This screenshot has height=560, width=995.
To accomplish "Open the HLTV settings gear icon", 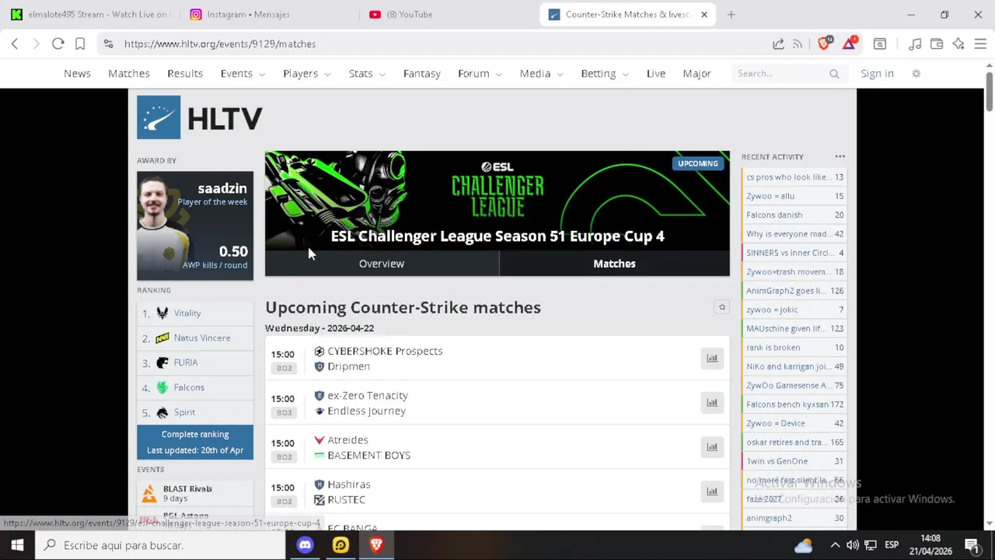I will pyautogui.click(x=916, y=73).
